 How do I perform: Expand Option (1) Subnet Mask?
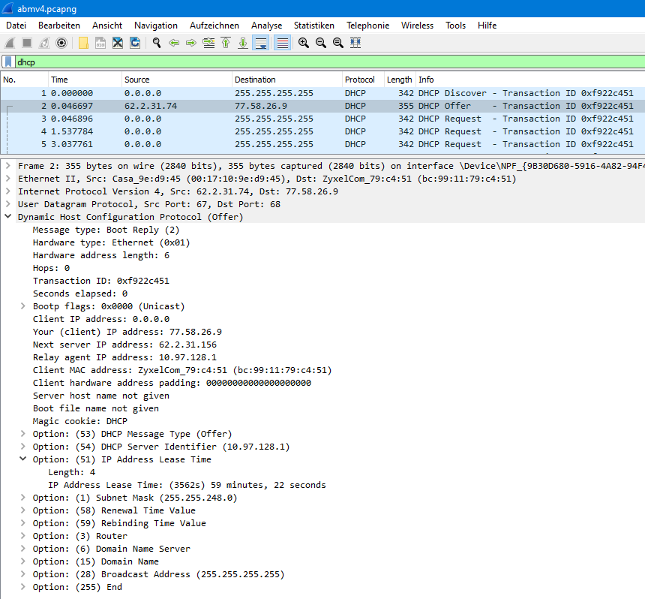[x=23, y=498]
